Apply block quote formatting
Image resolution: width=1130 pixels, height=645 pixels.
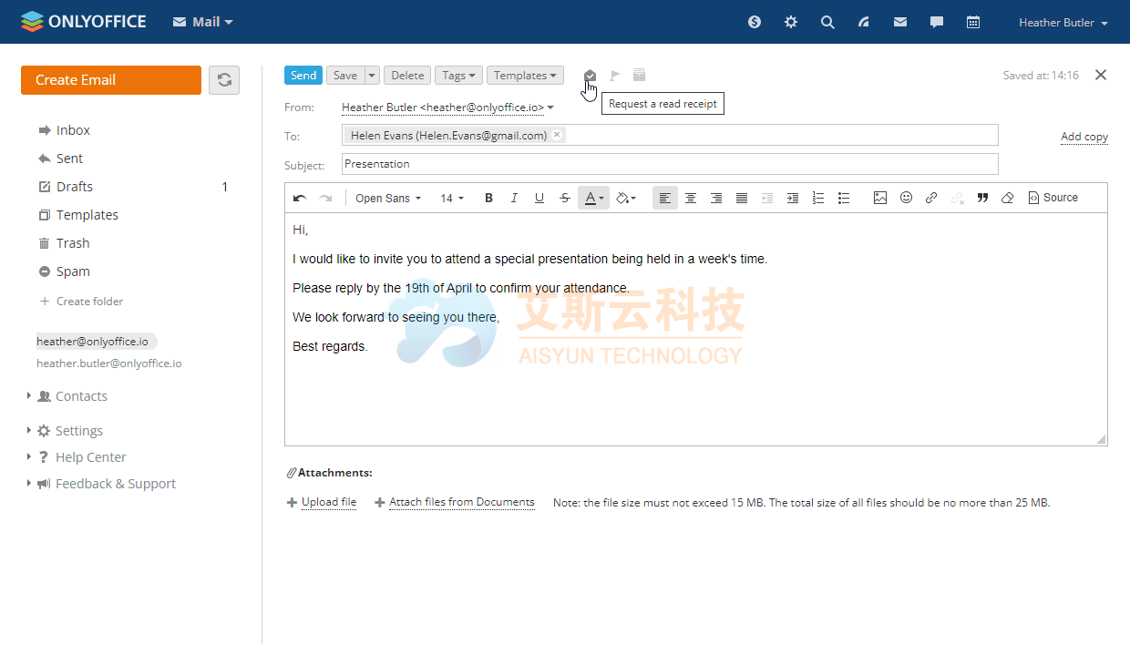pyautogui.click(x=982, y=198)
